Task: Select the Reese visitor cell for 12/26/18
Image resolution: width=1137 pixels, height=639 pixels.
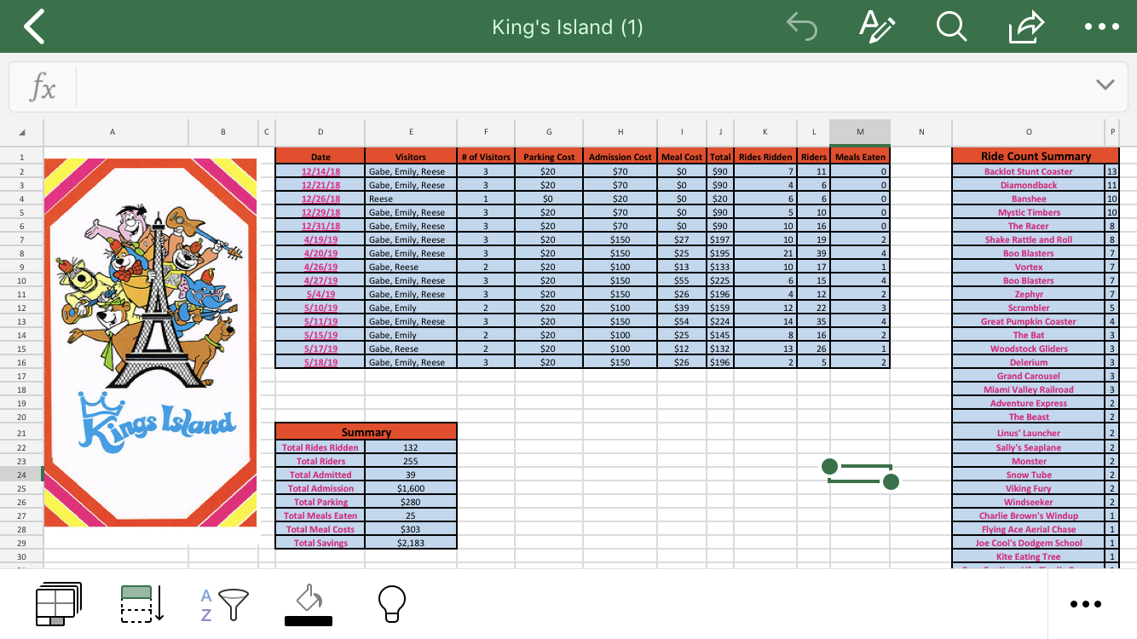Action: [x=411, y=199]
